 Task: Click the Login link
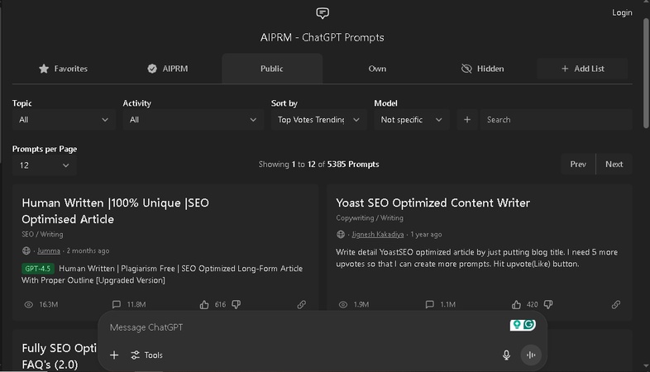point(622,12)
